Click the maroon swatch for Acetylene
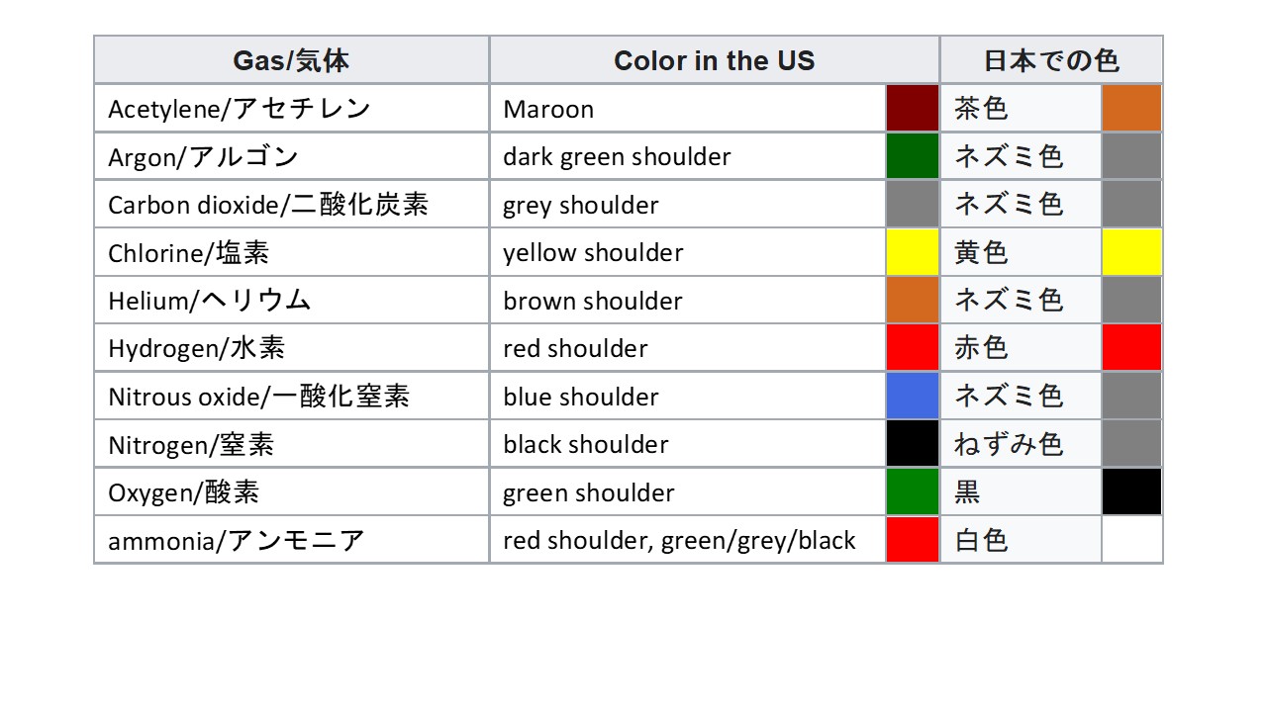Image resolution: width=1267 pixels, height=712 pixels. tap(913, 108)
